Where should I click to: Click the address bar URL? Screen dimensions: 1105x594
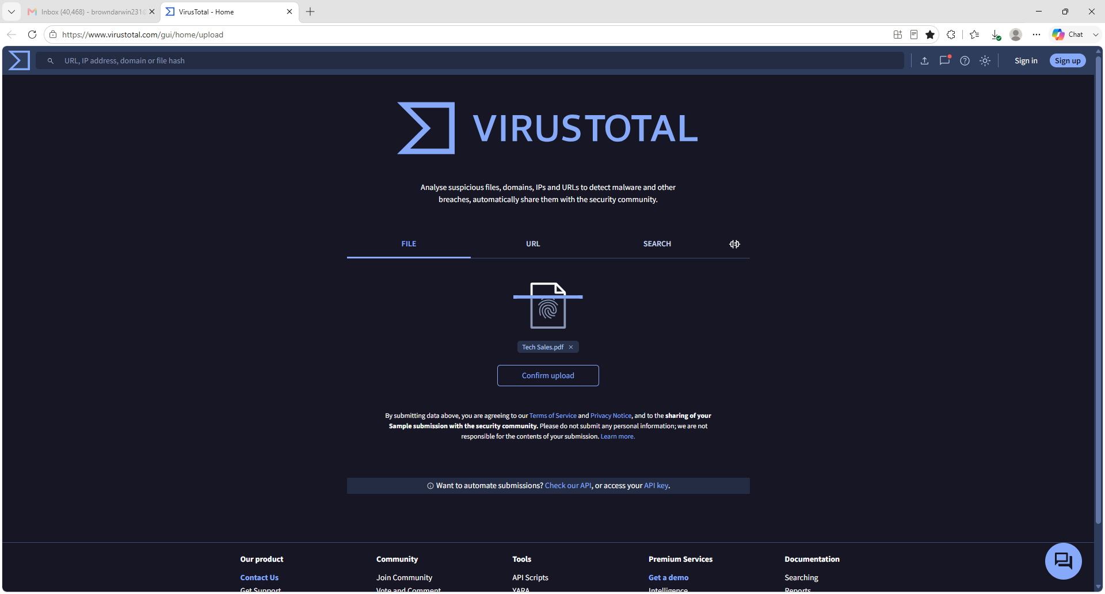click(x=142, y=35)
